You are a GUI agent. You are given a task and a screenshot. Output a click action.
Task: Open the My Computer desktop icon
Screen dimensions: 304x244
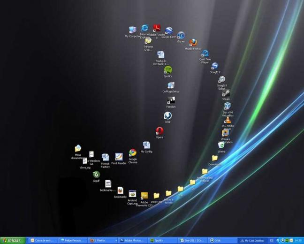[x=133, y=30]
